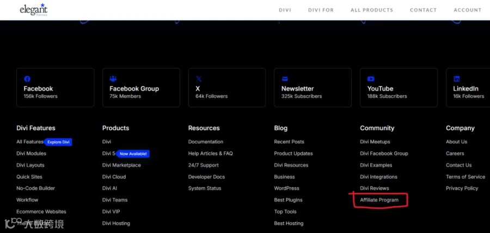This screenshot has height=233, width=490.
Task: Open the YouTube 188k Subscribers card
Action: pos(399,87)
